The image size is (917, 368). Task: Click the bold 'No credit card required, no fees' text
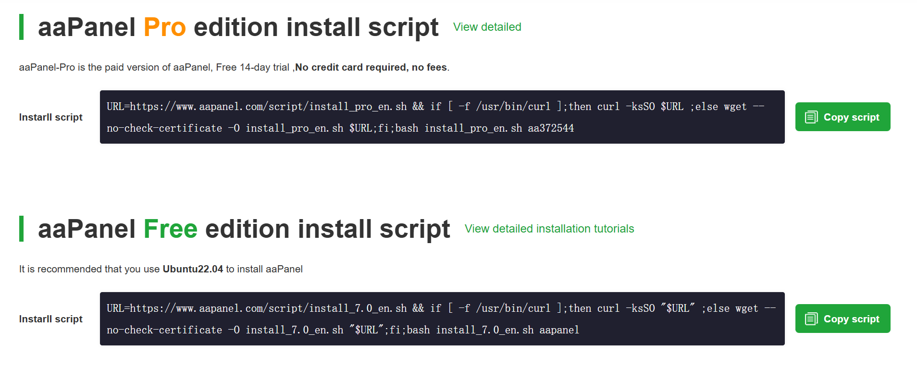coord(371,68)
